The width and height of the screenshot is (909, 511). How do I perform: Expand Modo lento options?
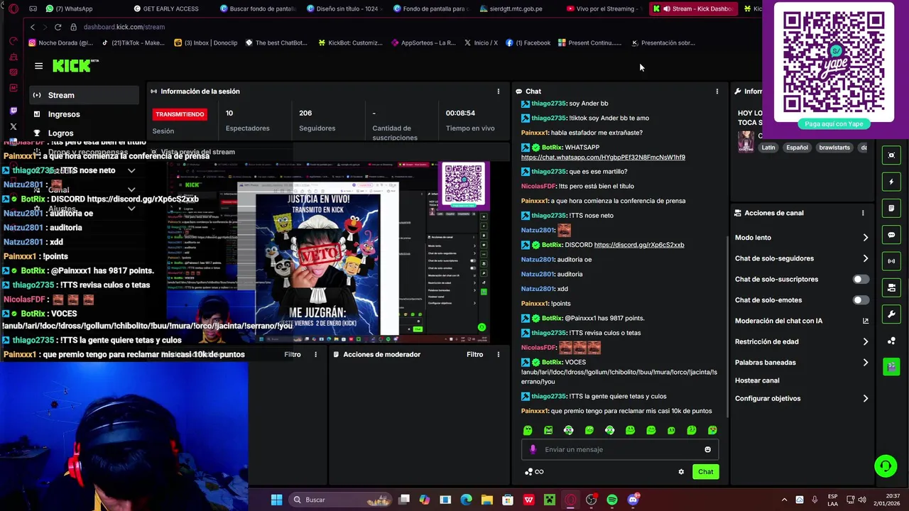click(x=865, y=238)
